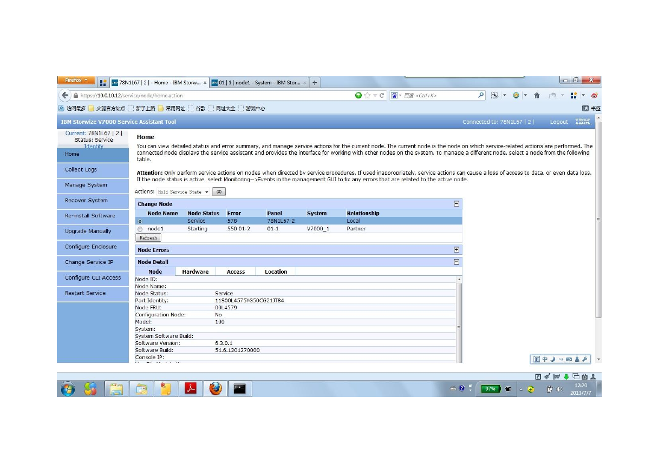Viewport: 665px width, 470px height.
Task: Switch to Firefox on the taskbar
Action: [216, 389]
